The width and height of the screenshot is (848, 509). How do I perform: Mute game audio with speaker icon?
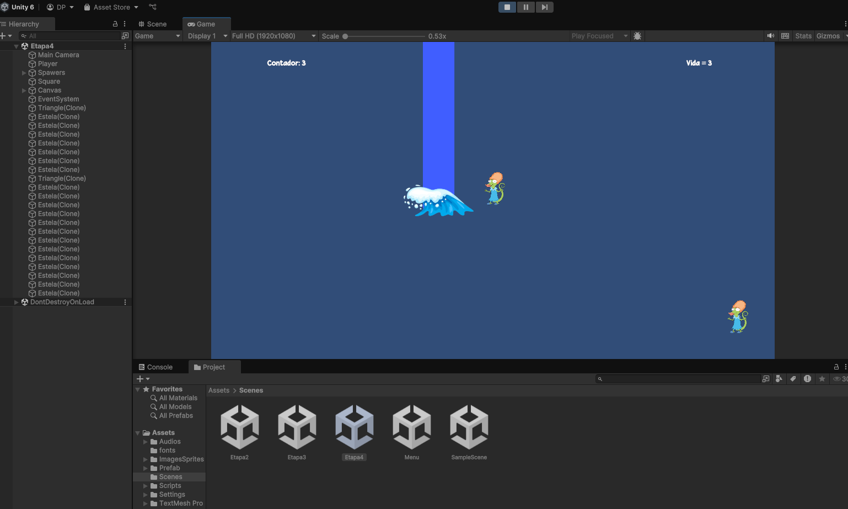click(771, 36)
